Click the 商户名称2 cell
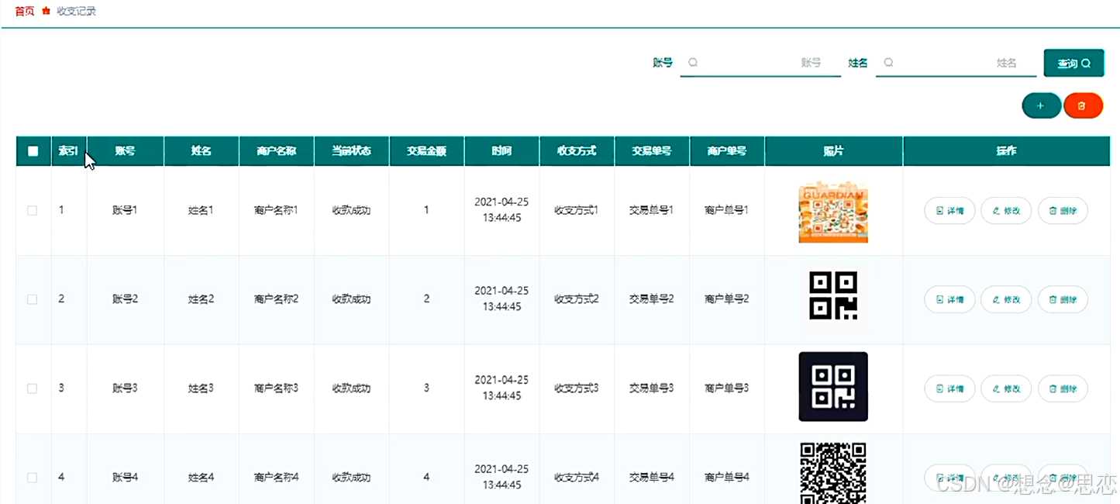 tap(276, 299)
